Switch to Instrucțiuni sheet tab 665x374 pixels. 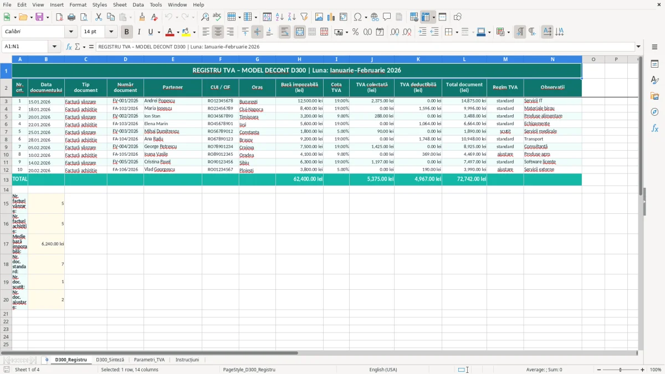(187, 360)
